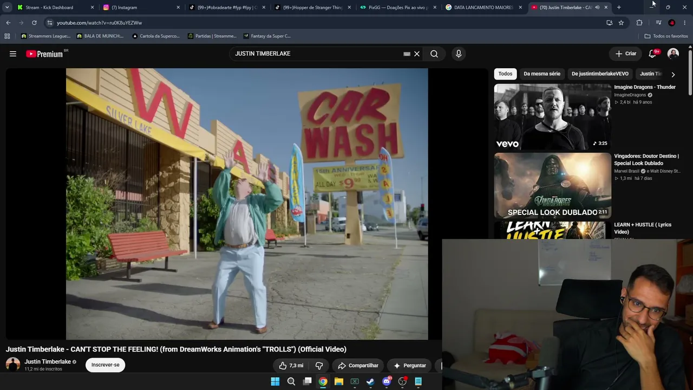
Task: Open the on-screen keyboard in search box
Action: coord(407,54)
